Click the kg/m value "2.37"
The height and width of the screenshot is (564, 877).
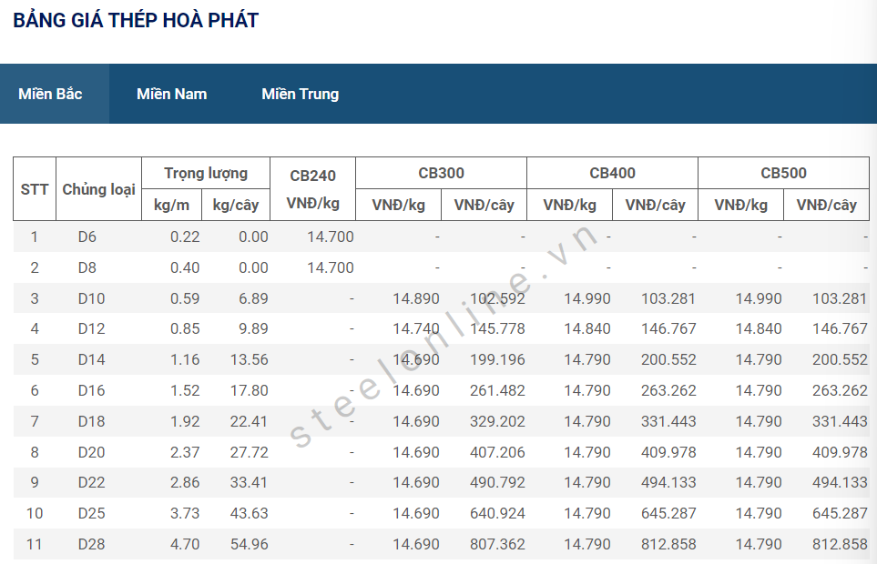point(185,452)
